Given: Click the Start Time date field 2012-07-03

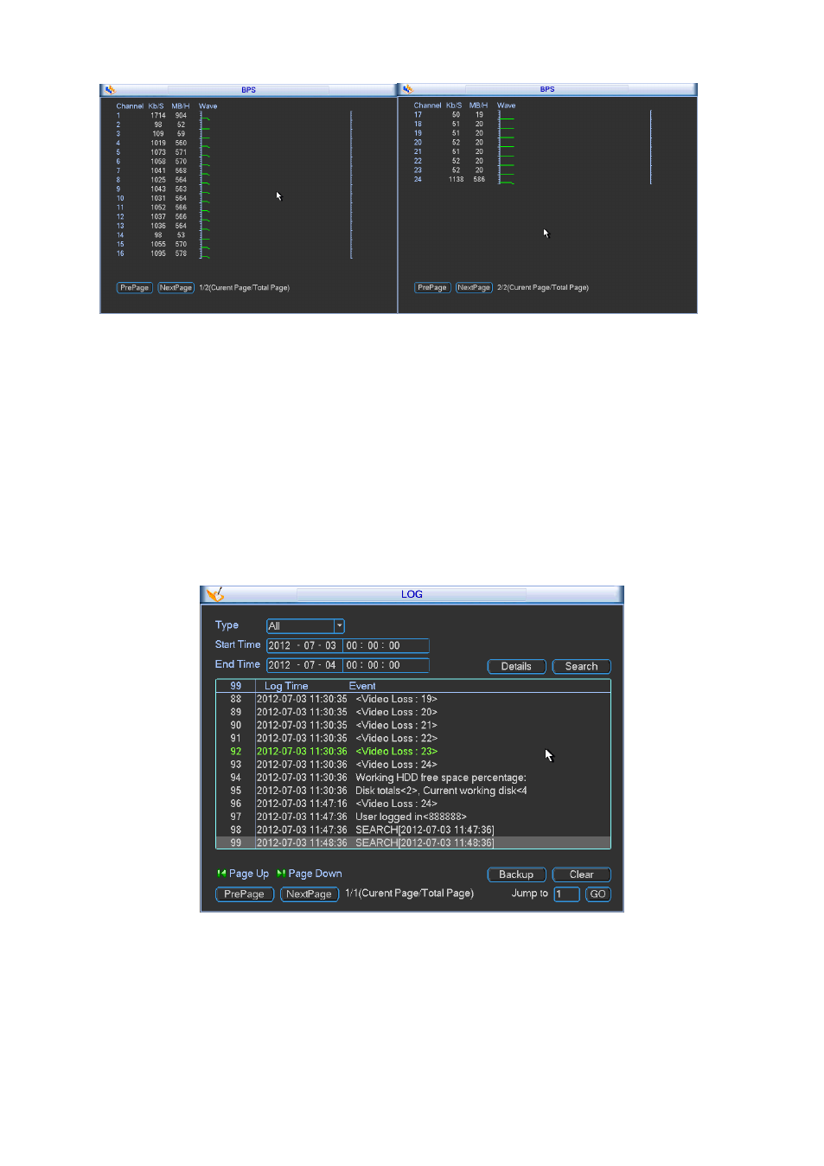Looking at the screenshot, I should [x=304, y=646].
